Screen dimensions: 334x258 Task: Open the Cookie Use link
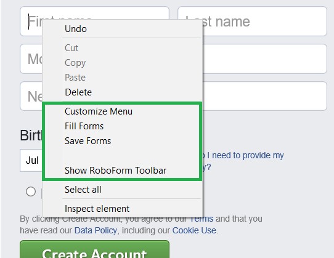tap(194, 230)
